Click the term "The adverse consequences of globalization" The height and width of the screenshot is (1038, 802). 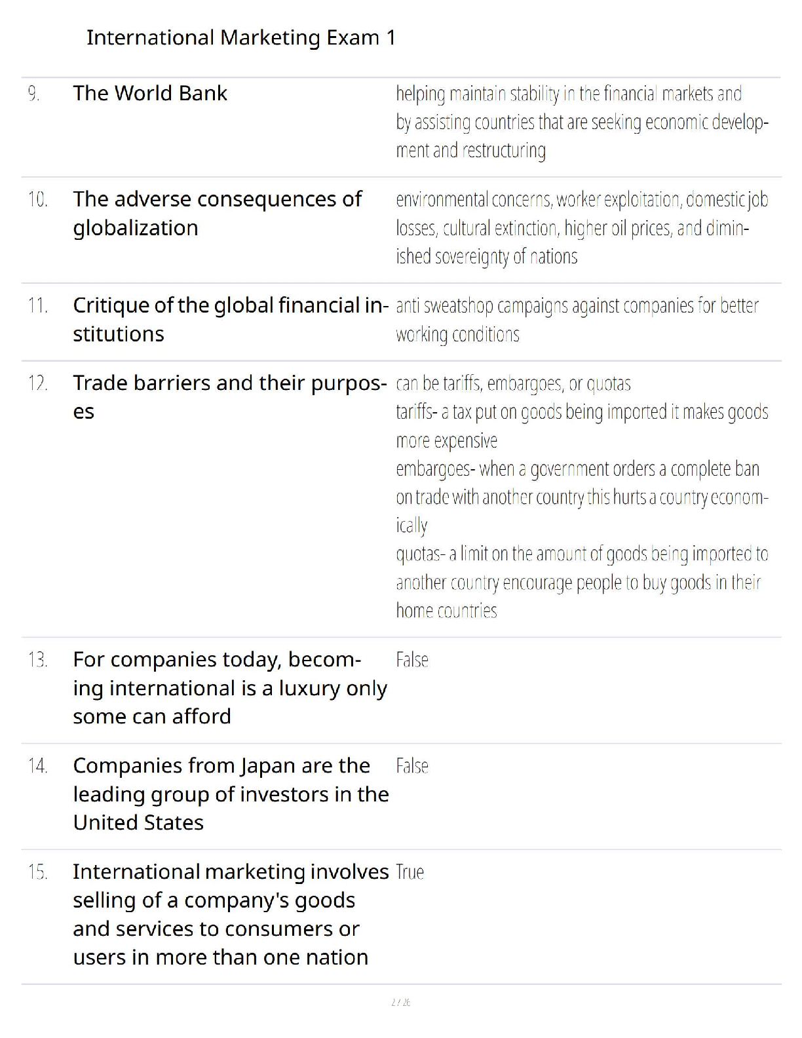[x=217, y=213]
